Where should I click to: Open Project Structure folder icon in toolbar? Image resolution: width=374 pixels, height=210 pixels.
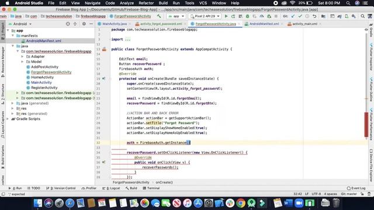323,16
